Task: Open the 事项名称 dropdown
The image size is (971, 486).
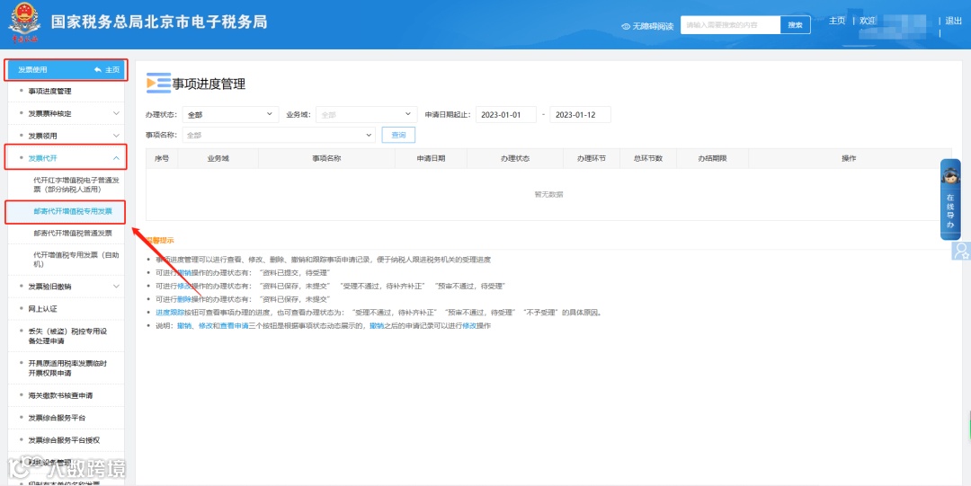Action: pyautogui.click(x=278, y=135)
